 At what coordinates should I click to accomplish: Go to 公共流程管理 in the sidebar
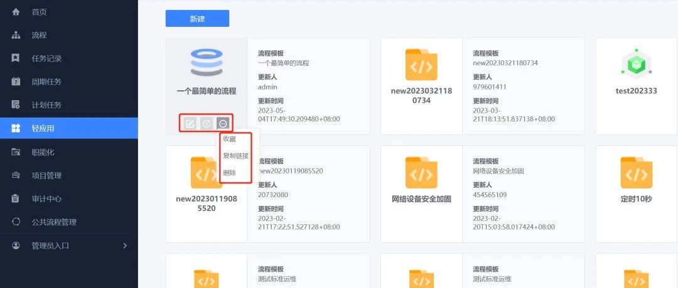pyautogui.click(x=54, y=222)
